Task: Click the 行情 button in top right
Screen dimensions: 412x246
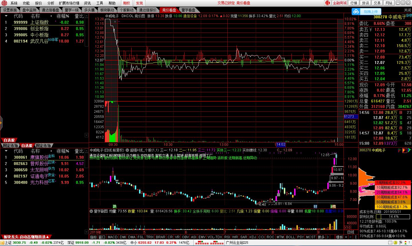Action: 354,3
